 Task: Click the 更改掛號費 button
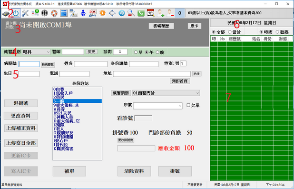pos(126,140)
